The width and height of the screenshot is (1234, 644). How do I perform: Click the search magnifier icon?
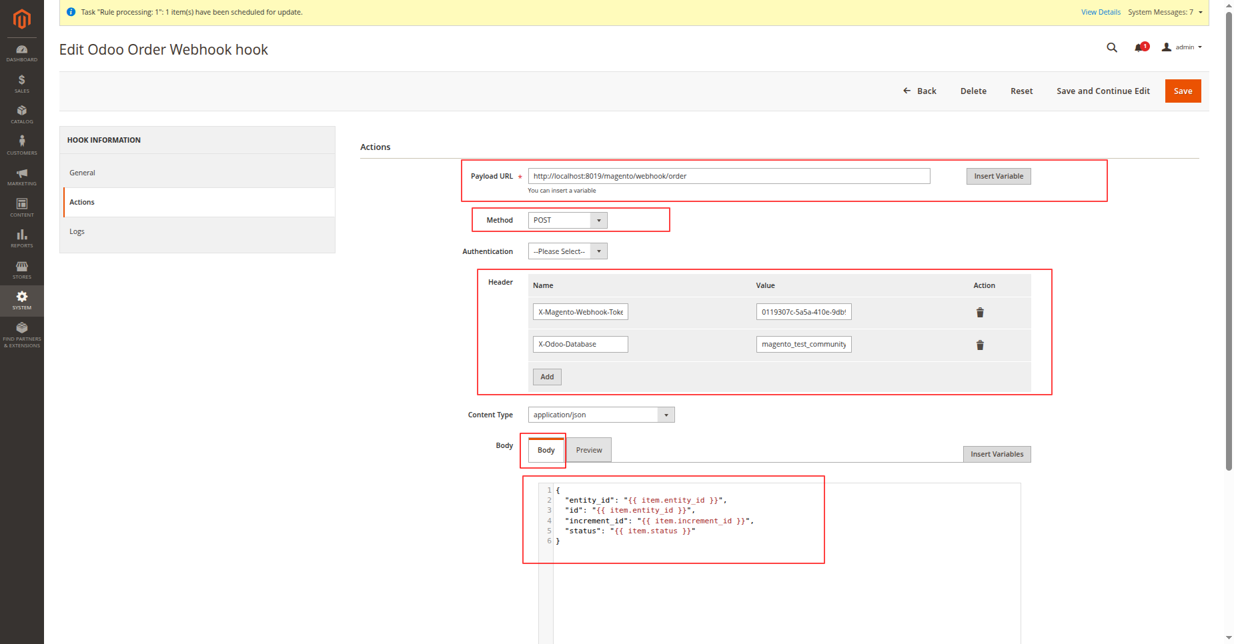1112,47
